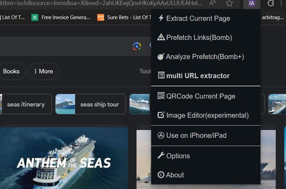This screenshot has width=286, height=189.
Task: Open Free Invoice Generator bookmark
Action: click(61, 17)
